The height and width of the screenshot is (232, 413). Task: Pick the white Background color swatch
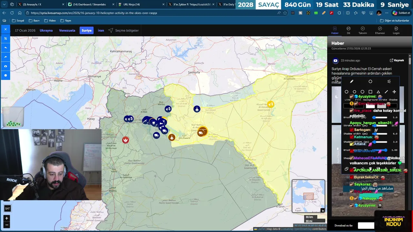[x=370, y=106]
